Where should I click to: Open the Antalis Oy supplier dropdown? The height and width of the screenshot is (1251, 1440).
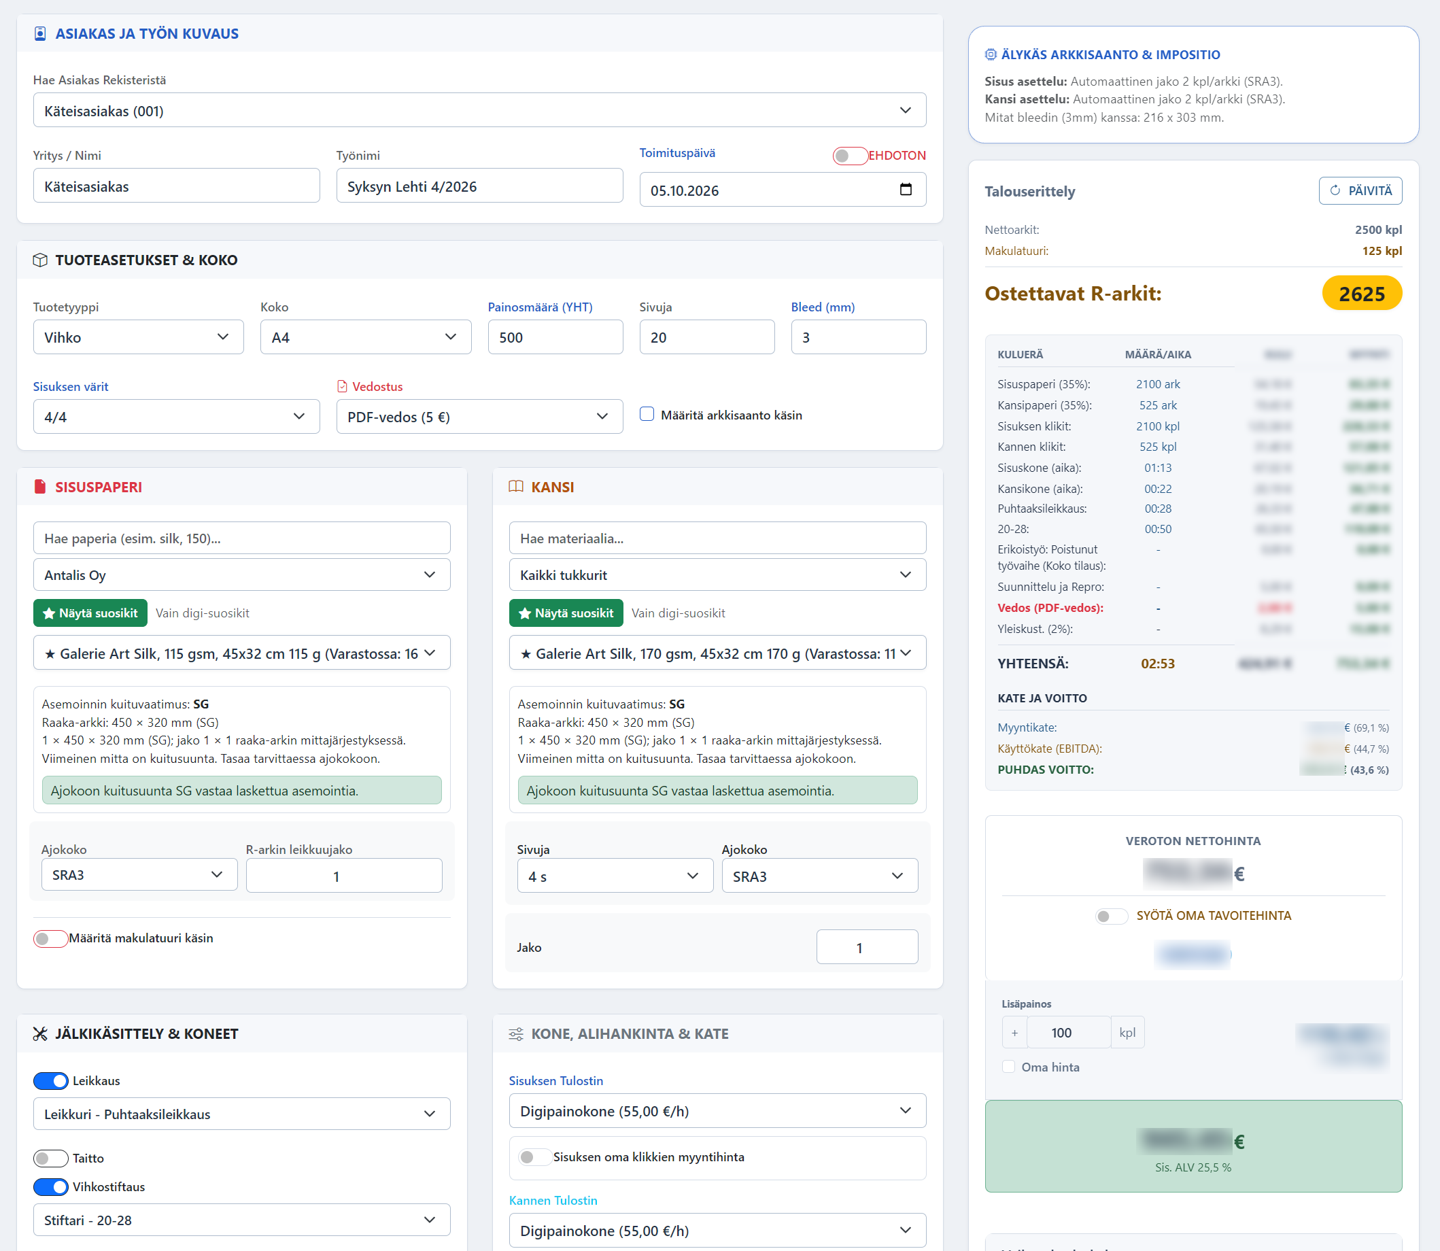(241, 575)
